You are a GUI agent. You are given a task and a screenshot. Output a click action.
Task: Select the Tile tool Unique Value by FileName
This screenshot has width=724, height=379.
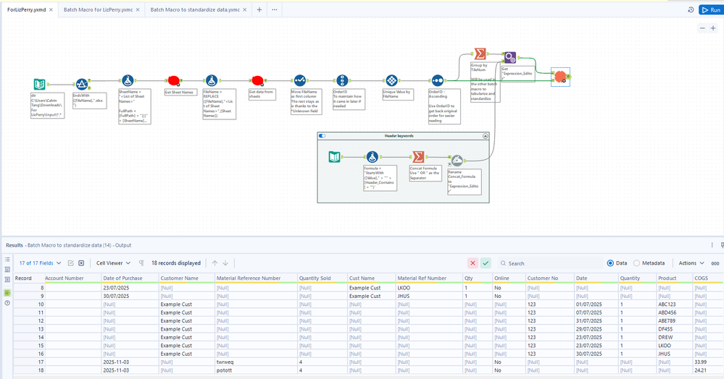[x=391, y=81]
